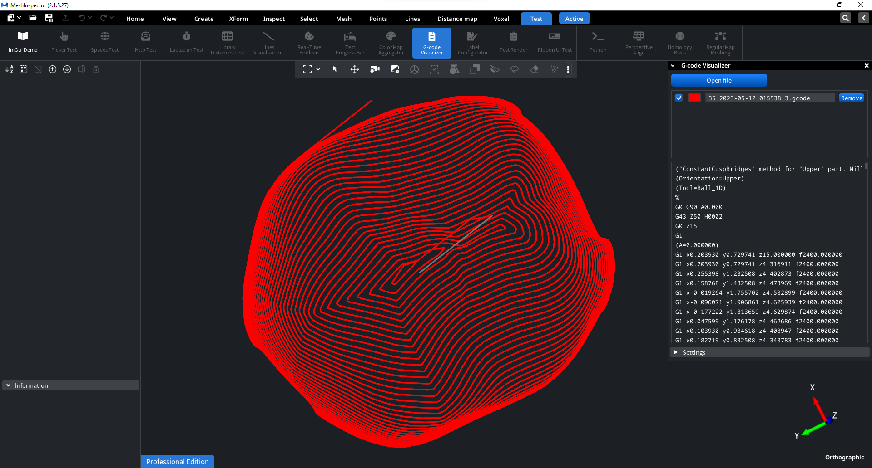Open the viewport toolbar overflow menu
This screenshot has height=468, width=872.
pos(569,69)
